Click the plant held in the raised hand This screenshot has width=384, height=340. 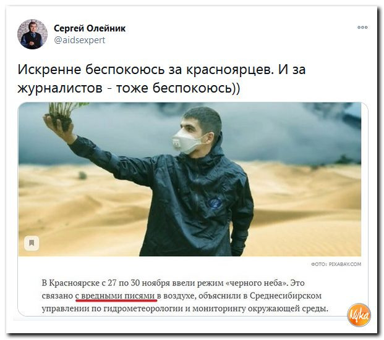point(64,114)
